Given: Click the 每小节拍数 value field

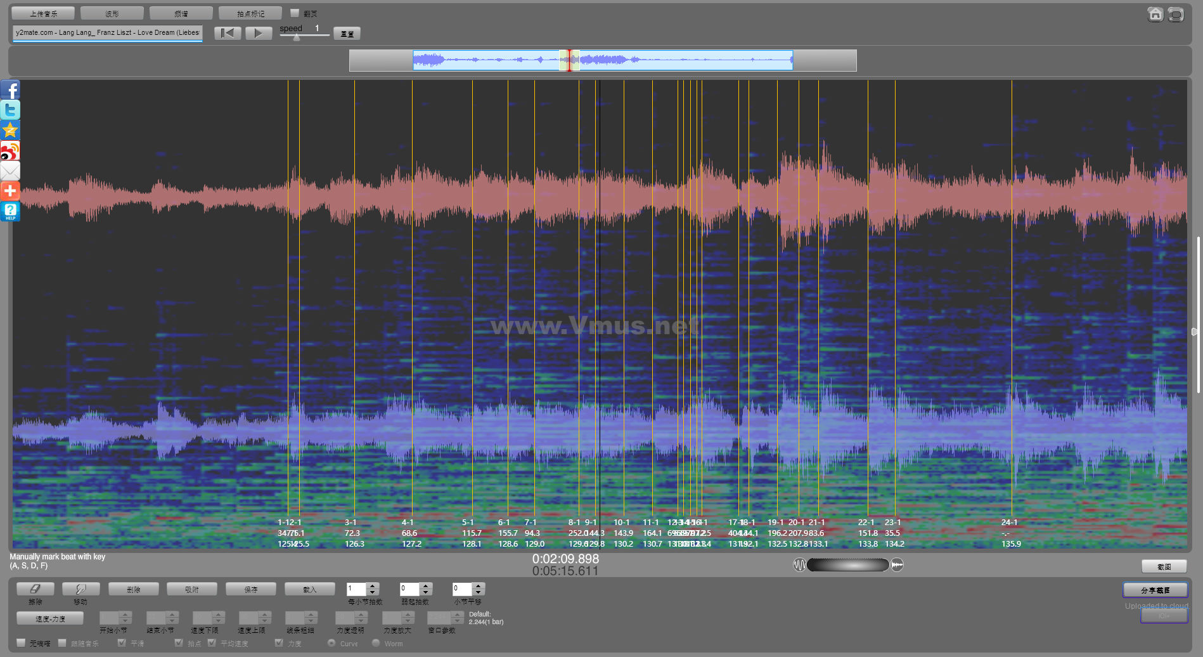Looking at the screenshot, I should (x=357, y=589).
